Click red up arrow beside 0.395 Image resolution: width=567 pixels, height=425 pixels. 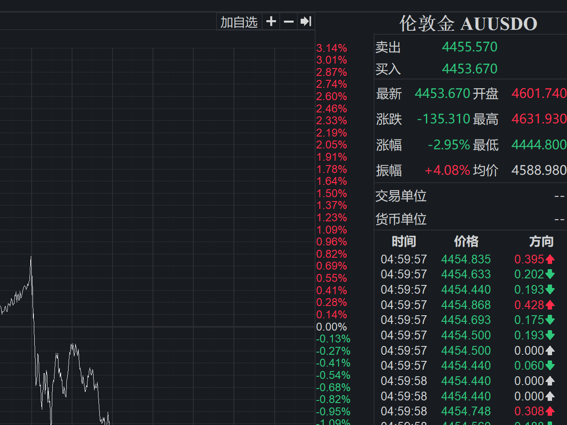click(550, 259)
